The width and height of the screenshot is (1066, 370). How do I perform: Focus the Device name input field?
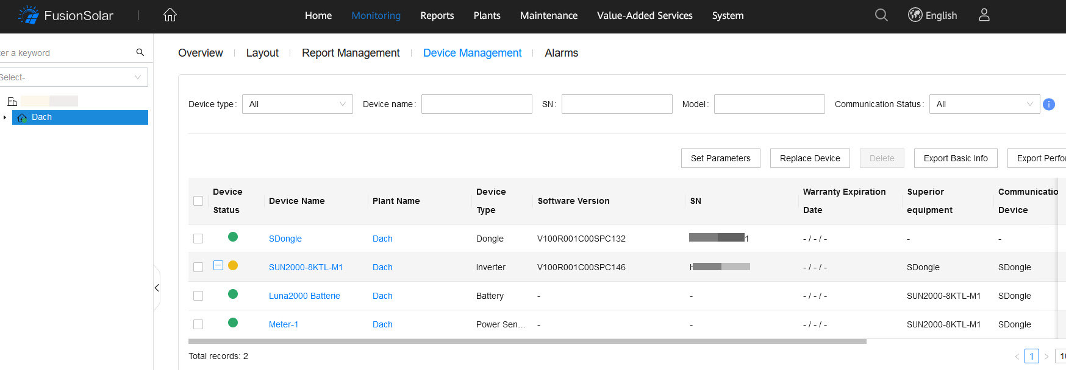[477, 104]
